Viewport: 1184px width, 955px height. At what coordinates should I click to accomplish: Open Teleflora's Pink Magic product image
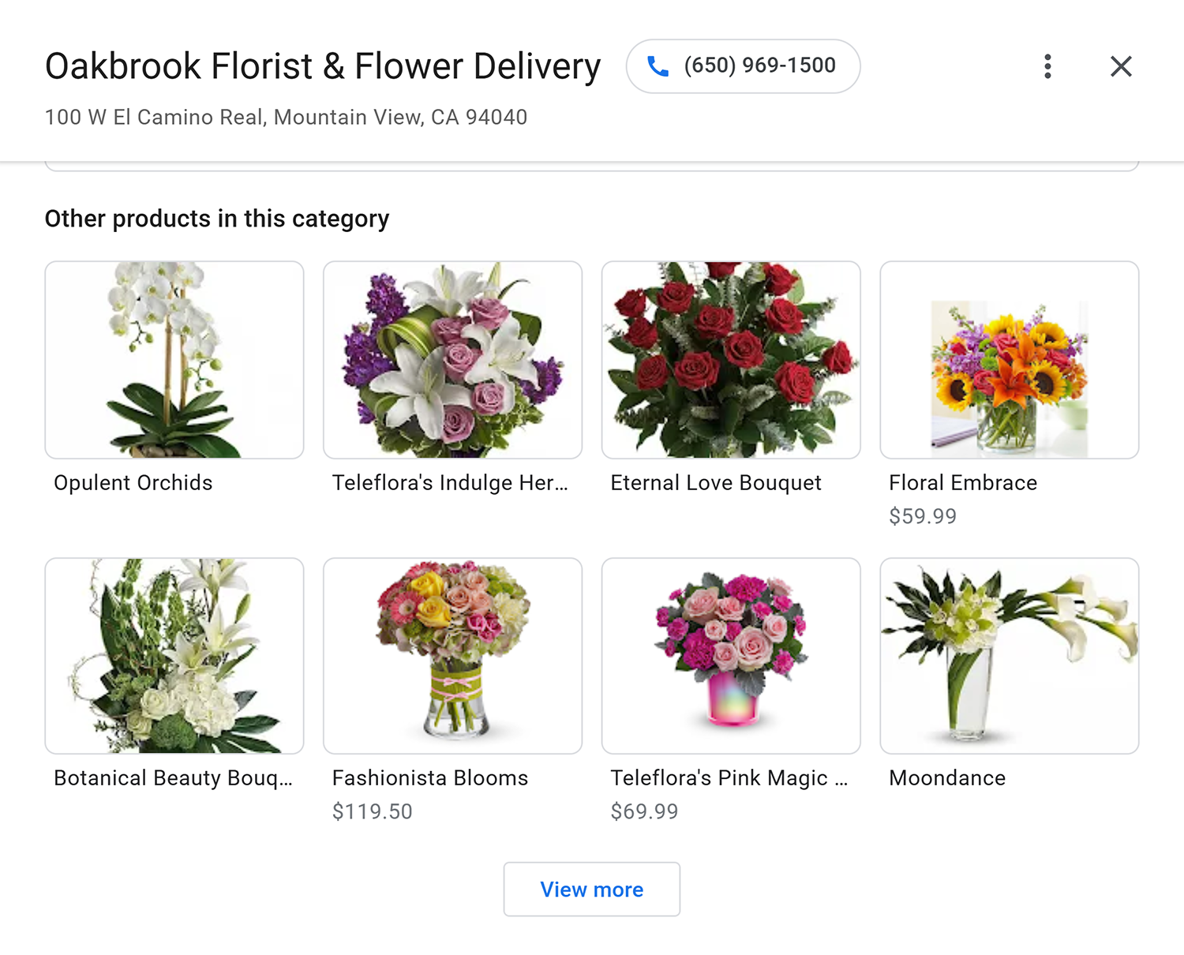[x=731, y=656]
